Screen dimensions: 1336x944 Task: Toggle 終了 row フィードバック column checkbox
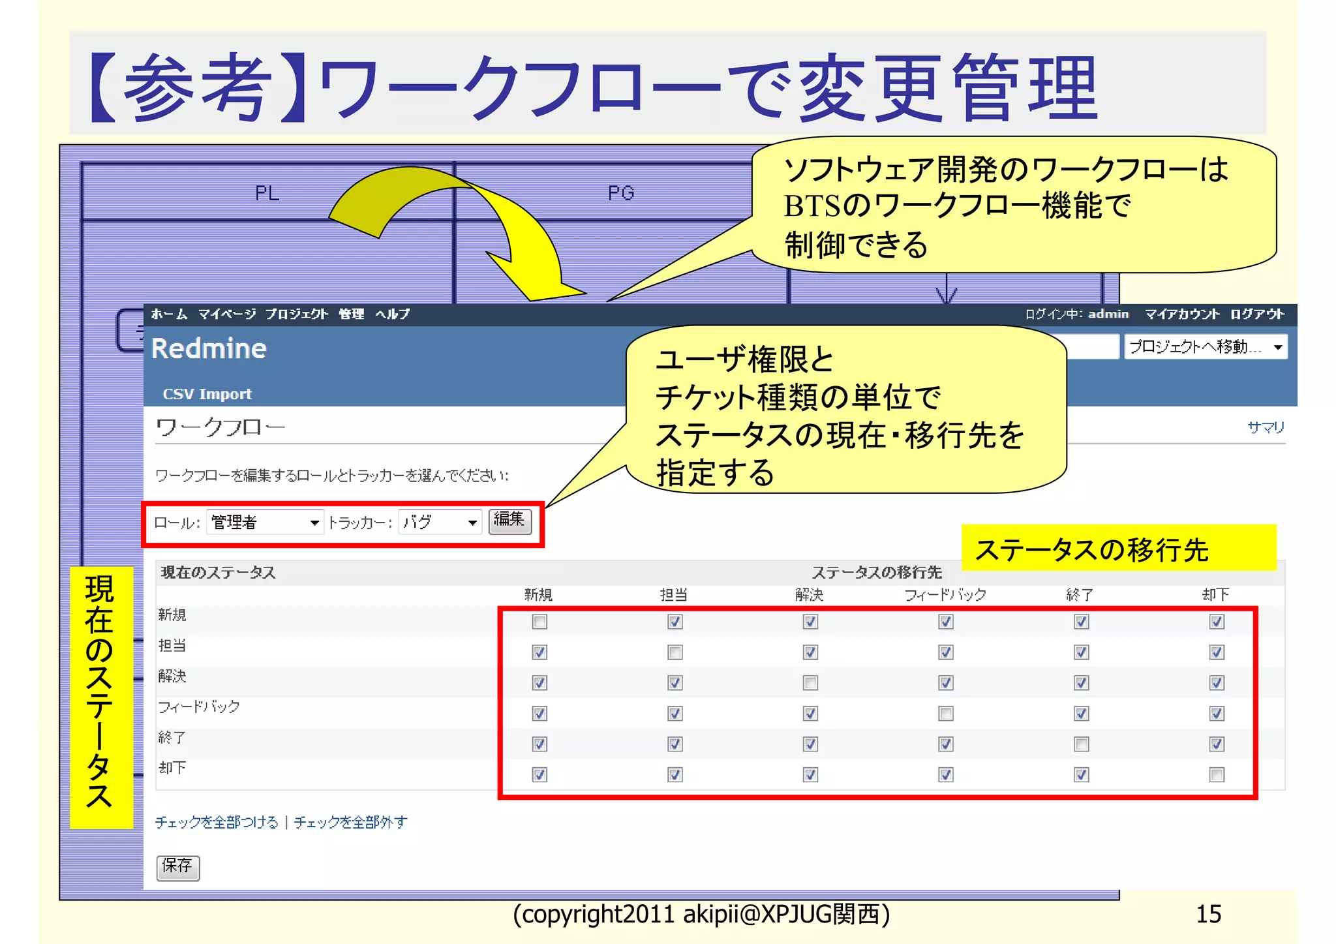click(x=946, y=744)
